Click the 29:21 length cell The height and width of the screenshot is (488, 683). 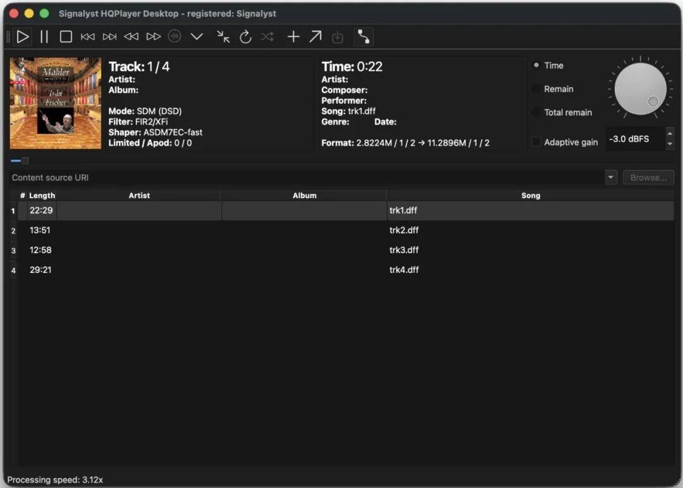click(x=40, y=270)
